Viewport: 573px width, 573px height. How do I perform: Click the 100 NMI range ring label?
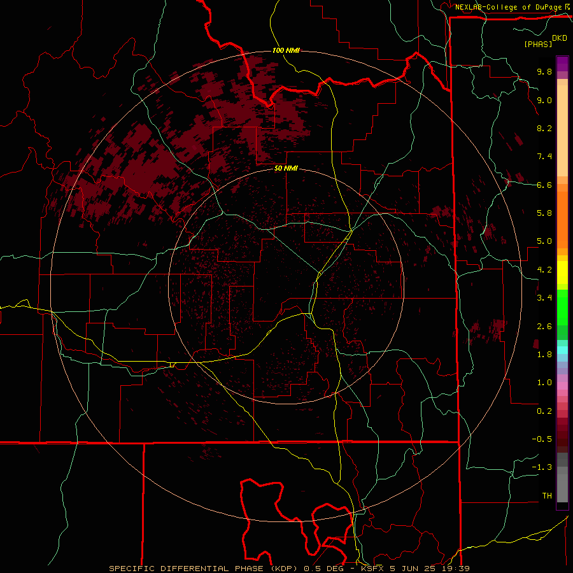point(286,50)
